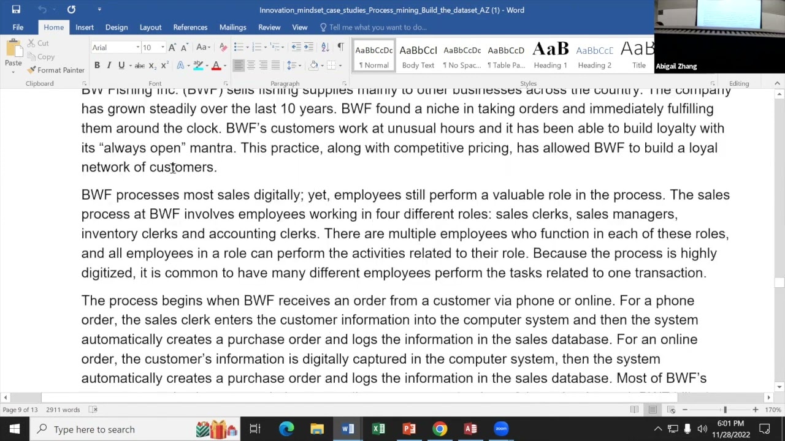This screenshot has height=441, width=785.
Task: Grow the font size
Action: [173, 47]
